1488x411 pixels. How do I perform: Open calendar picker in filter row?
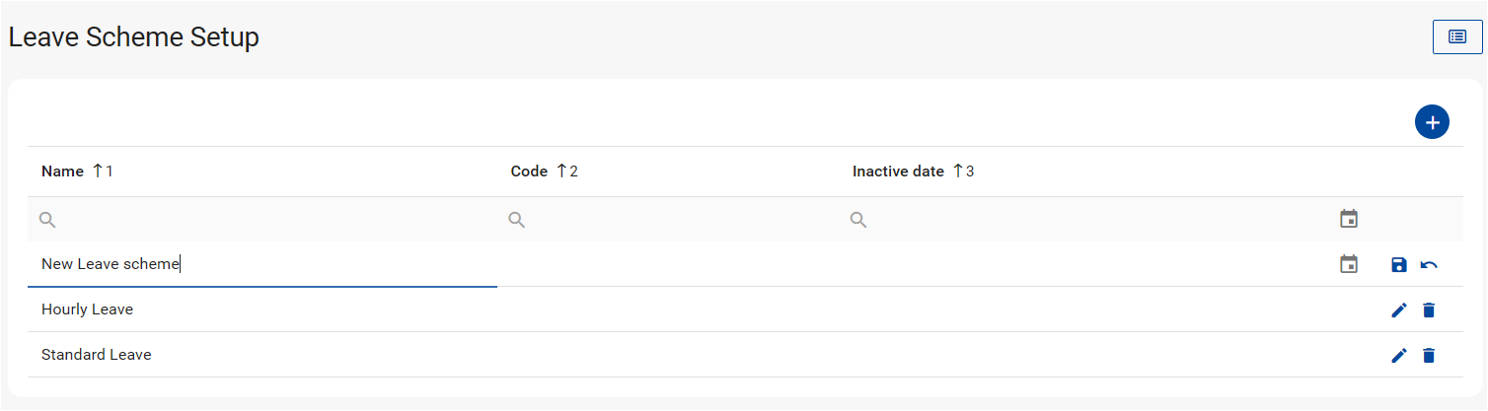coord(1349,219)
